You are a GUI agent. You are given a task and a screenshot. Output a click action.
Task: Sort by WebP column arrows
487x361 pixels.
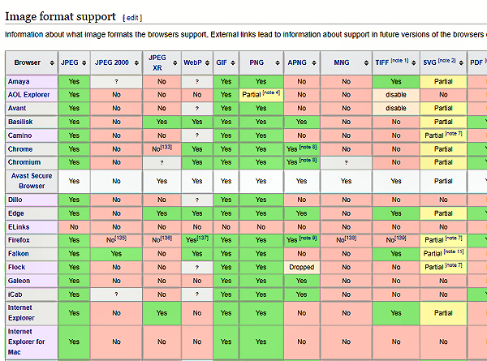(x=207, y=62)
